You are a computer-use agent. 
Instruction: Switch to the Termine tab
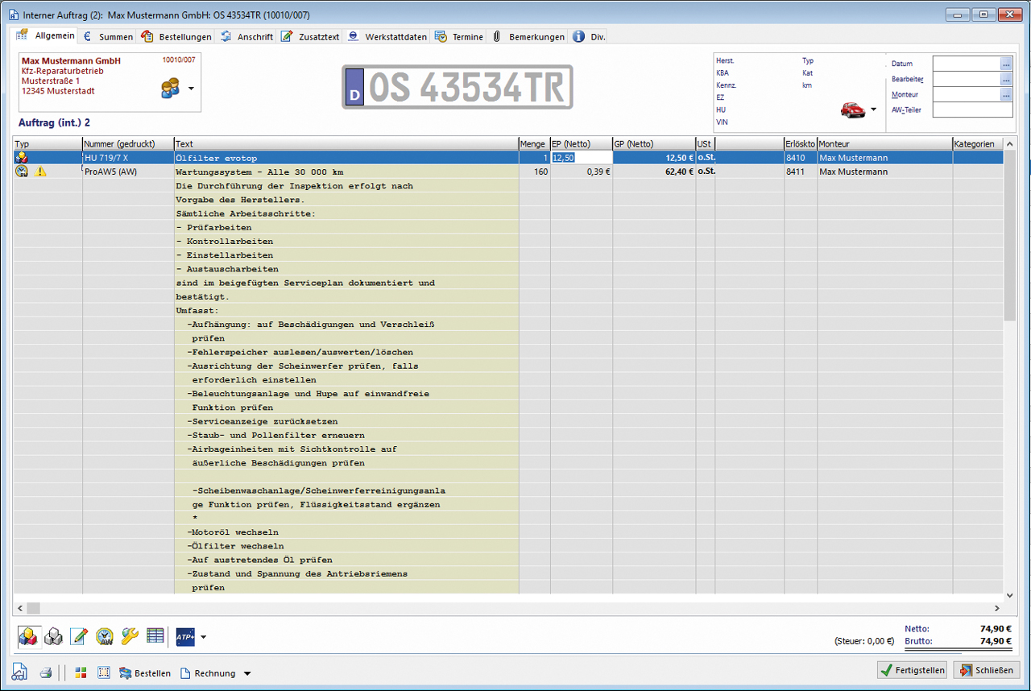coord(459,36)
